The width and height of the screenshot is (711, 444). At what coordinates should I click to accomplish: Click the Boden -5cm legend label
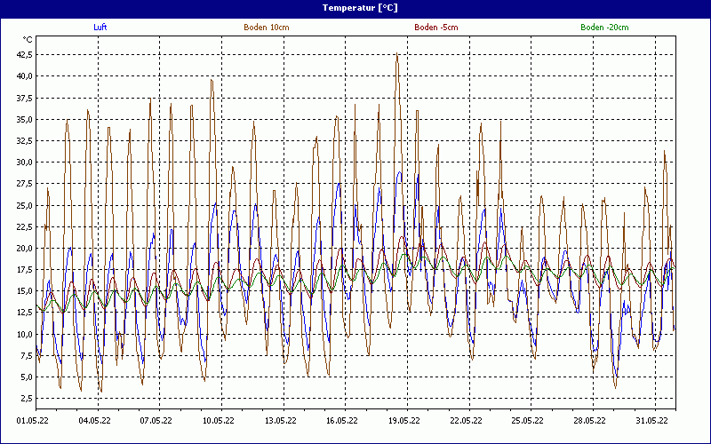point(436,28)
